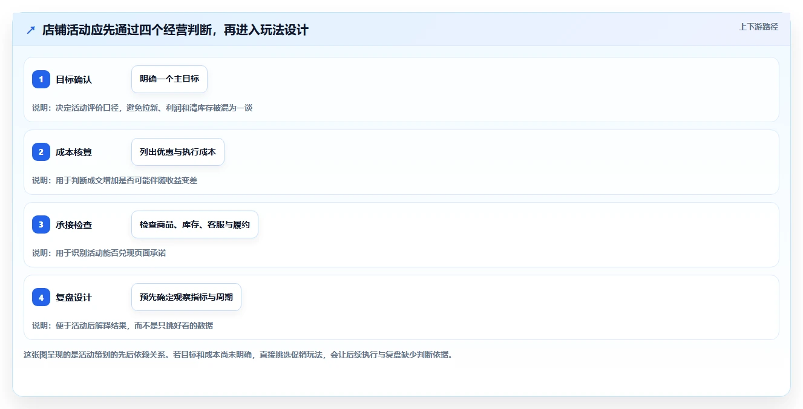
Task: Select the 检查商品、库存、客服与履约 chip
Action: tap(195, 224)
